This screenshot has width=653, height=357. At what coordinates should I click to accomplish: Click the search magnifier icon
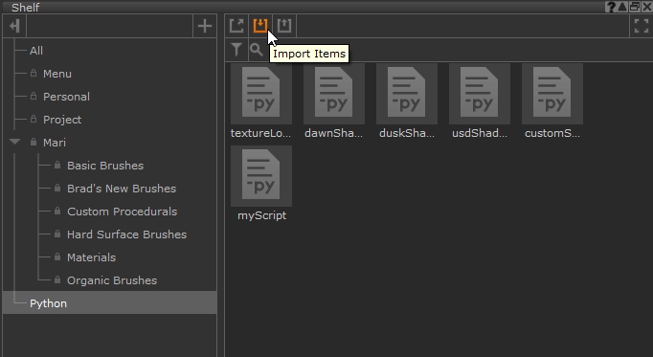point(256,50)
